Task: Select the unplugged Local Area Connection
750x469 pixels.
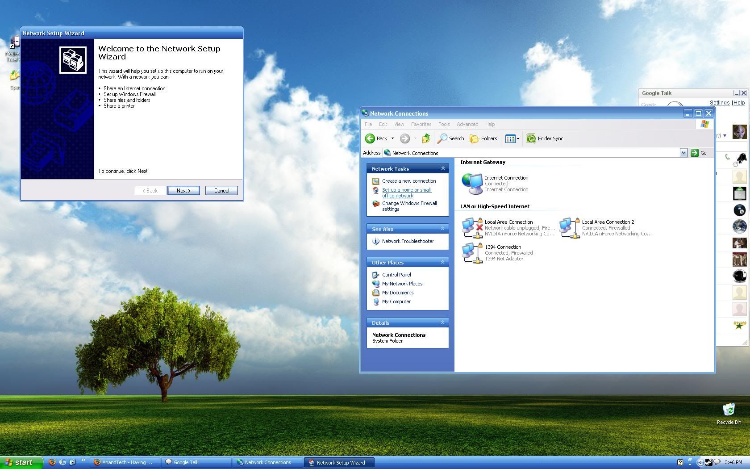Action: coord(472,228)
